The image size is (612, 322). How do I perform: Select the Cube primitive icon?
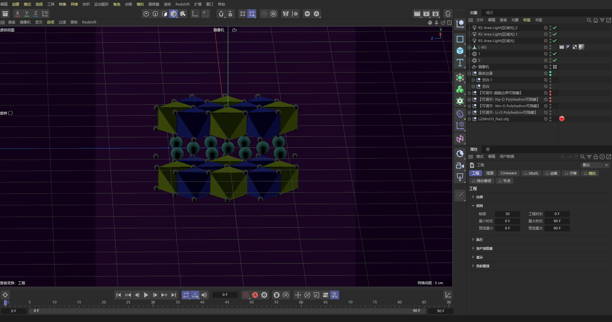(460, 51)
